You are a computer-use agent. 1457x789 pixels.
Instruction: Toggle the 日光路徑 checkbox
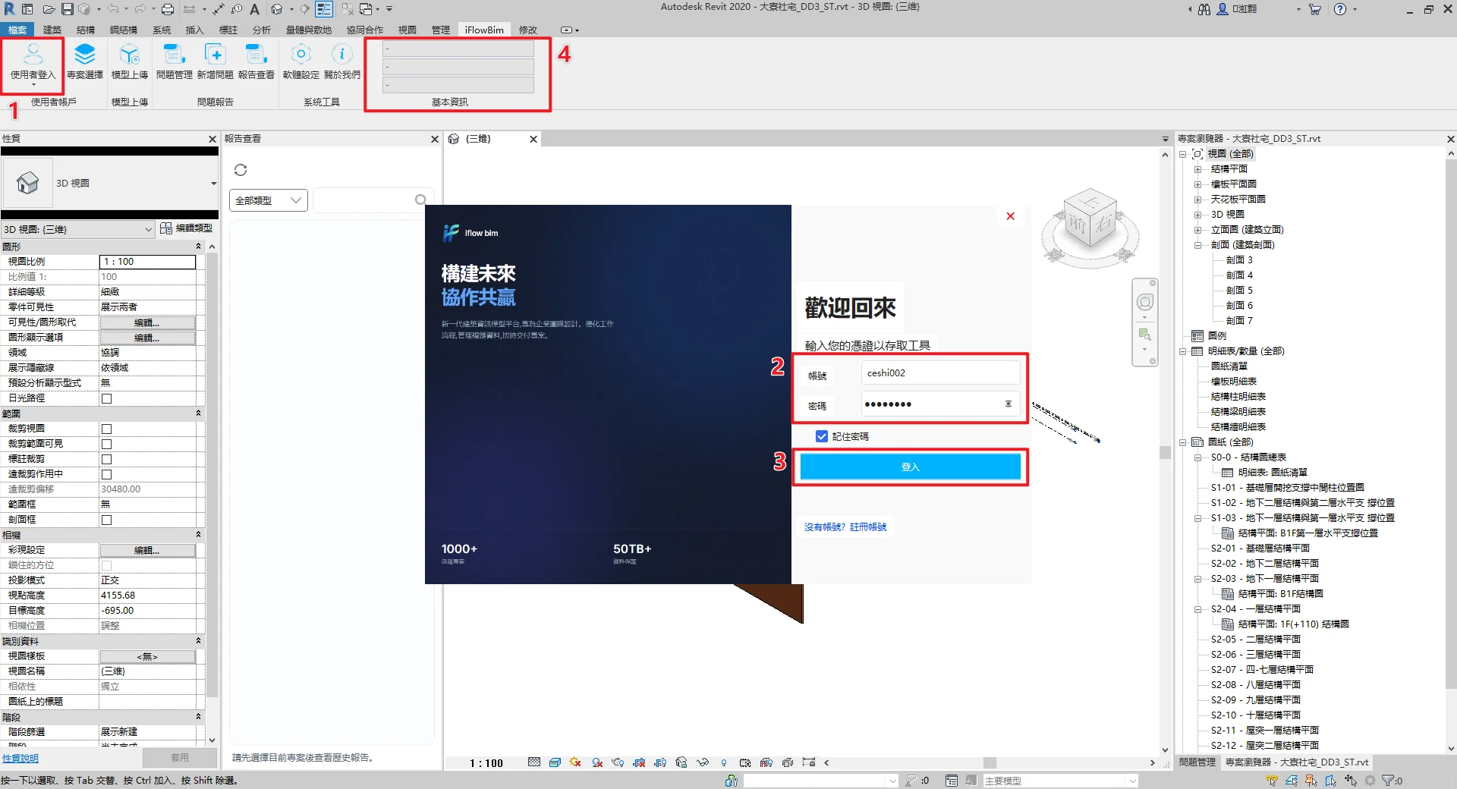[x=106, y=398]
